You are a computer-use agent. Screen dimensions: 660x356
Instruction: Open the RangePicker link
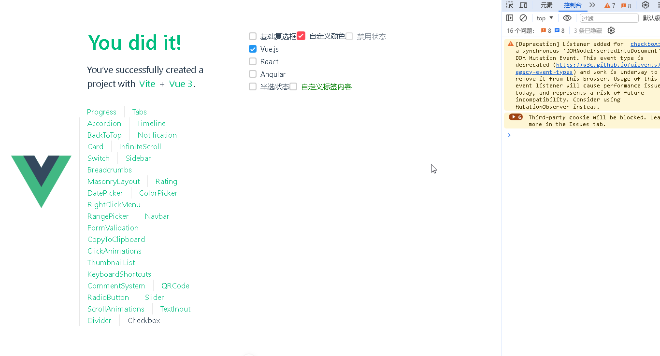tap(108, 216)
